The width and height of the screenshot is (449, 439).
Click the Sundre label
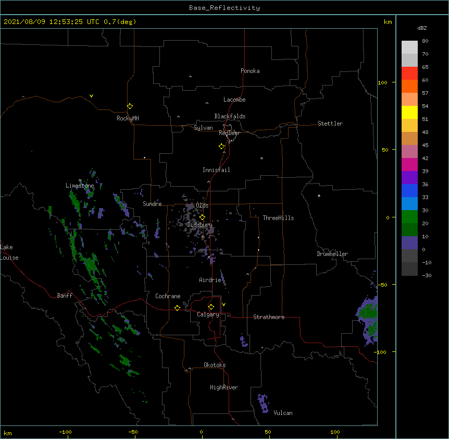click(152, 204)
